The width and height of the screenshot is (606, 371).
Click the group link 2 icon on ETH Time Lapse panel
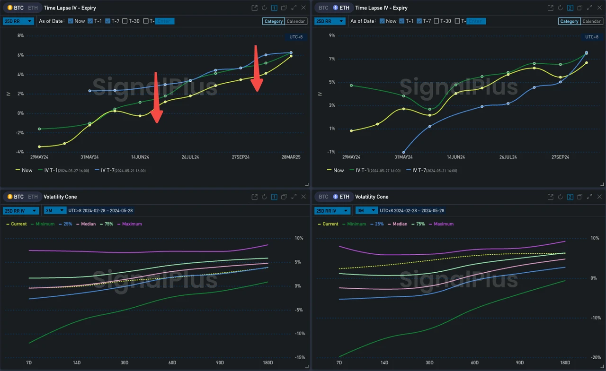coord(570,8)
